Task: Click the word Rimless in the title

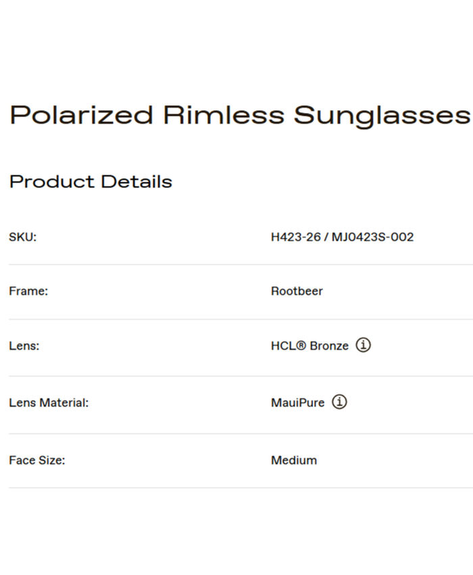Action: [223, 115]
